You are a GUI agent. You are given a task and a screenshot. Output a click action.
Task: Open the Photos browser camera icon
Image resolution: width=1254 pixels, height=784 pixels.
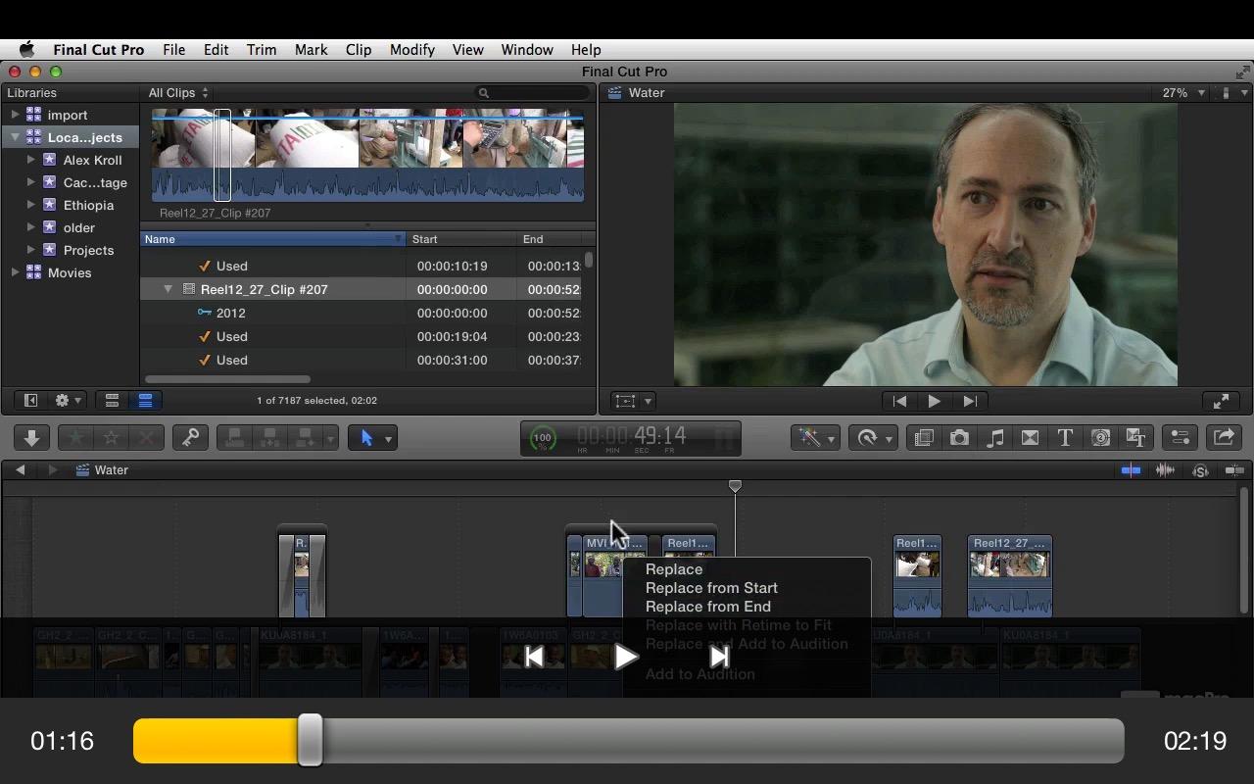pyautogui.click(x=959, y=438)
